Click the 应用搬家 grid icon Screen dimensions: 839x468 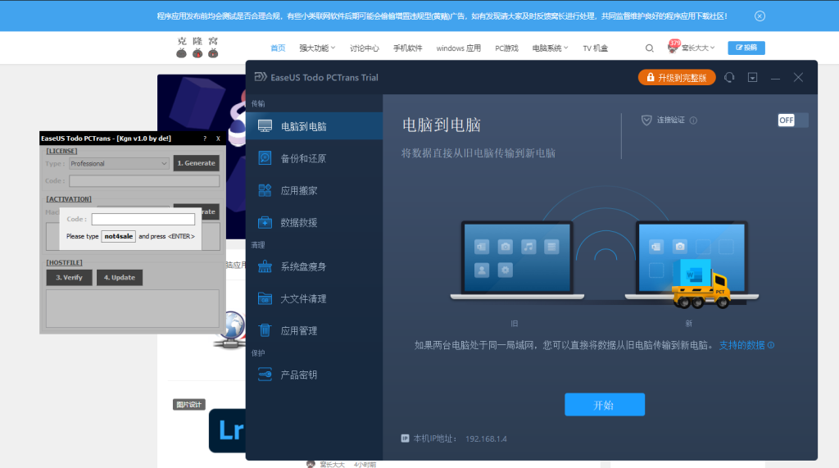265,190
